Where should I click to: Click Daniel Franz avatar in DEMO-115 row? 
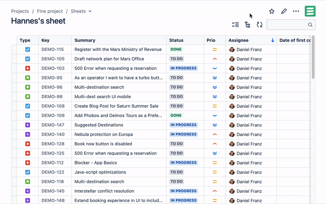point(232,49)
